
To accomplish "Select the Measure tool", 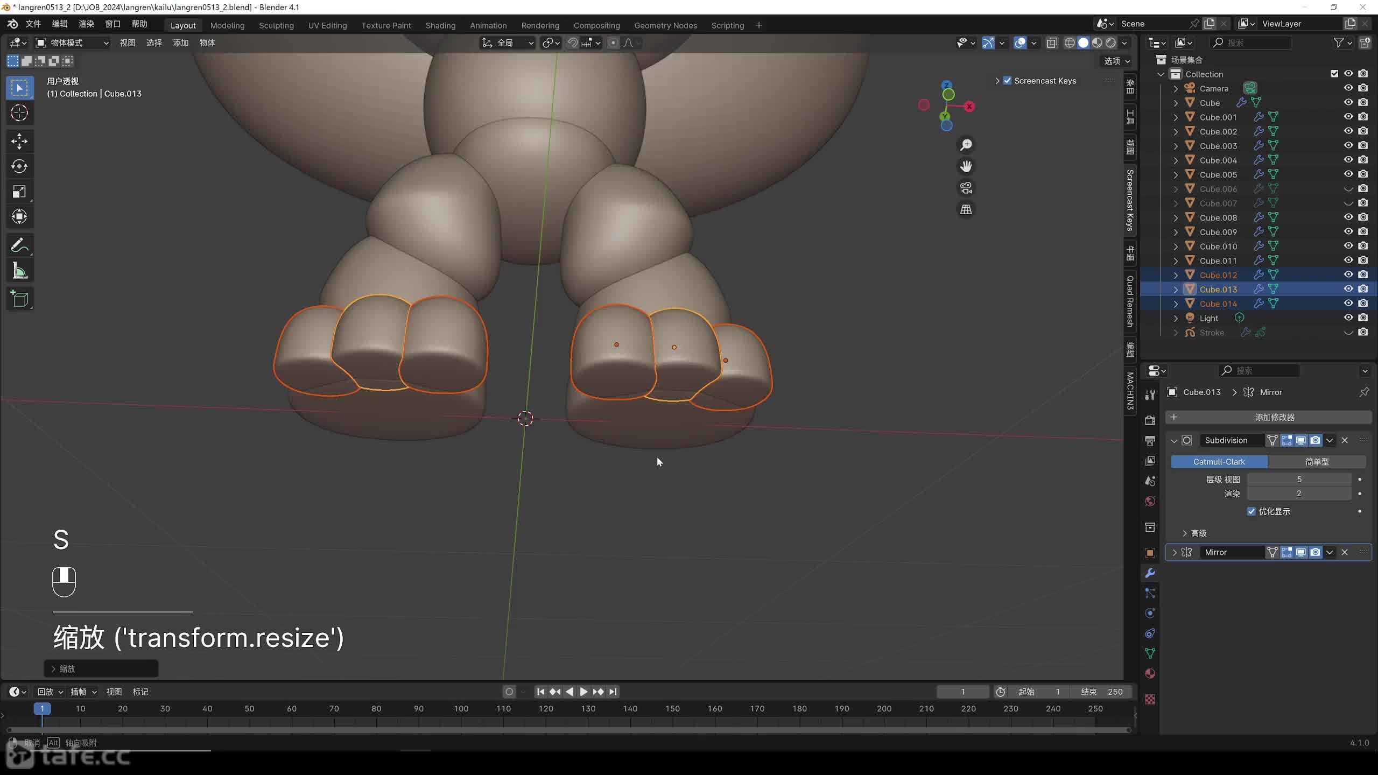I will [19, 271].
